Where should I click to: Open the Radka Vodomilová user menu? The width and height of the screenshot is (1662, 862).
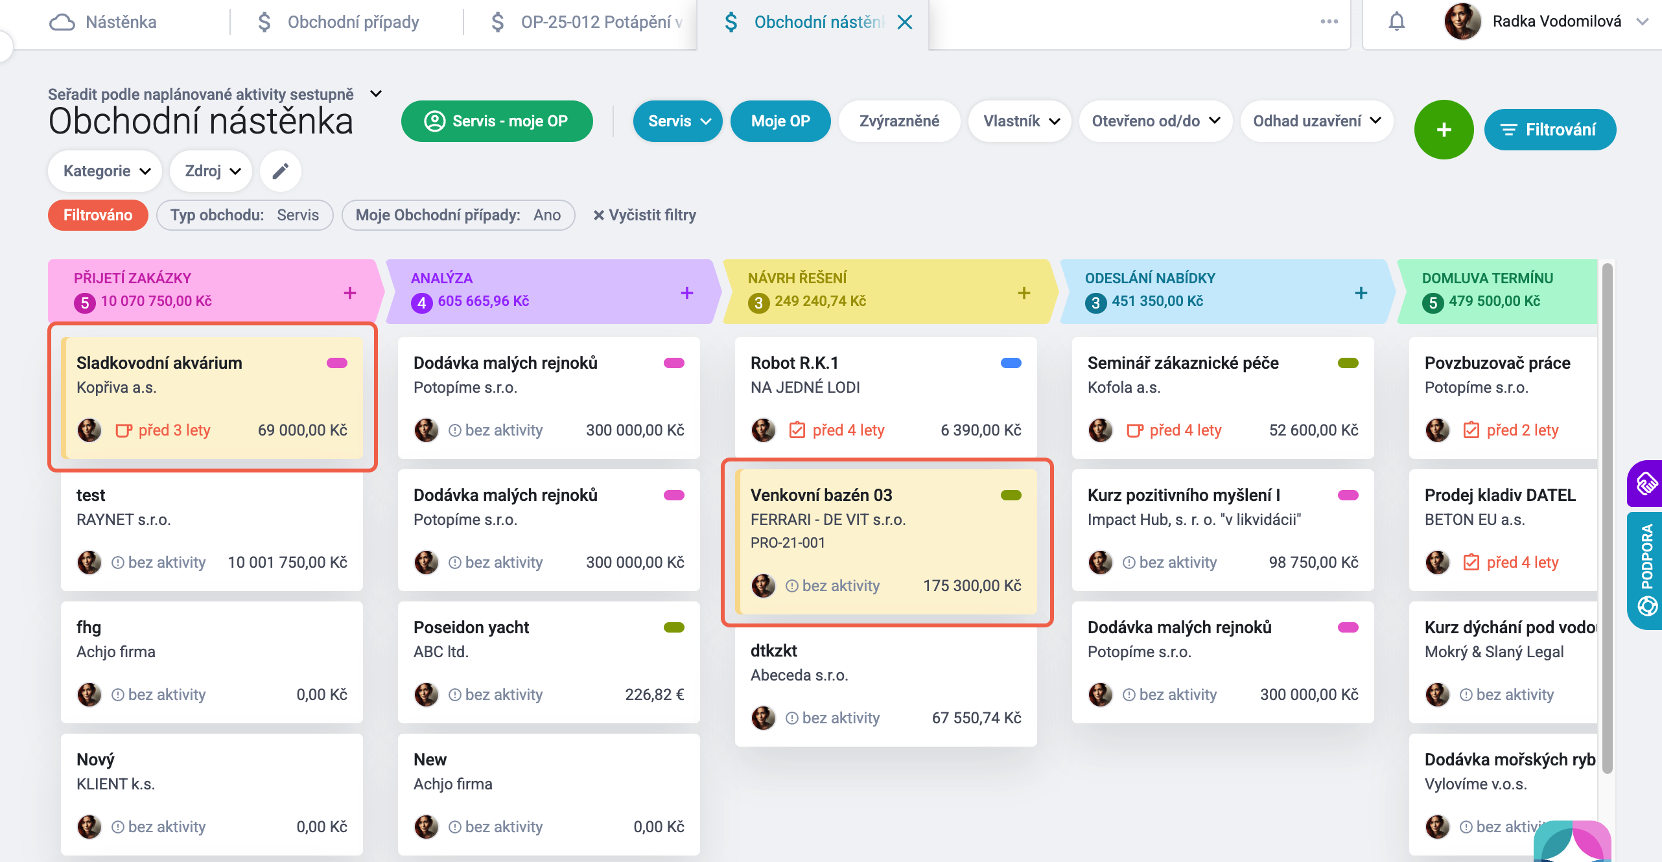coord(1546,22)
